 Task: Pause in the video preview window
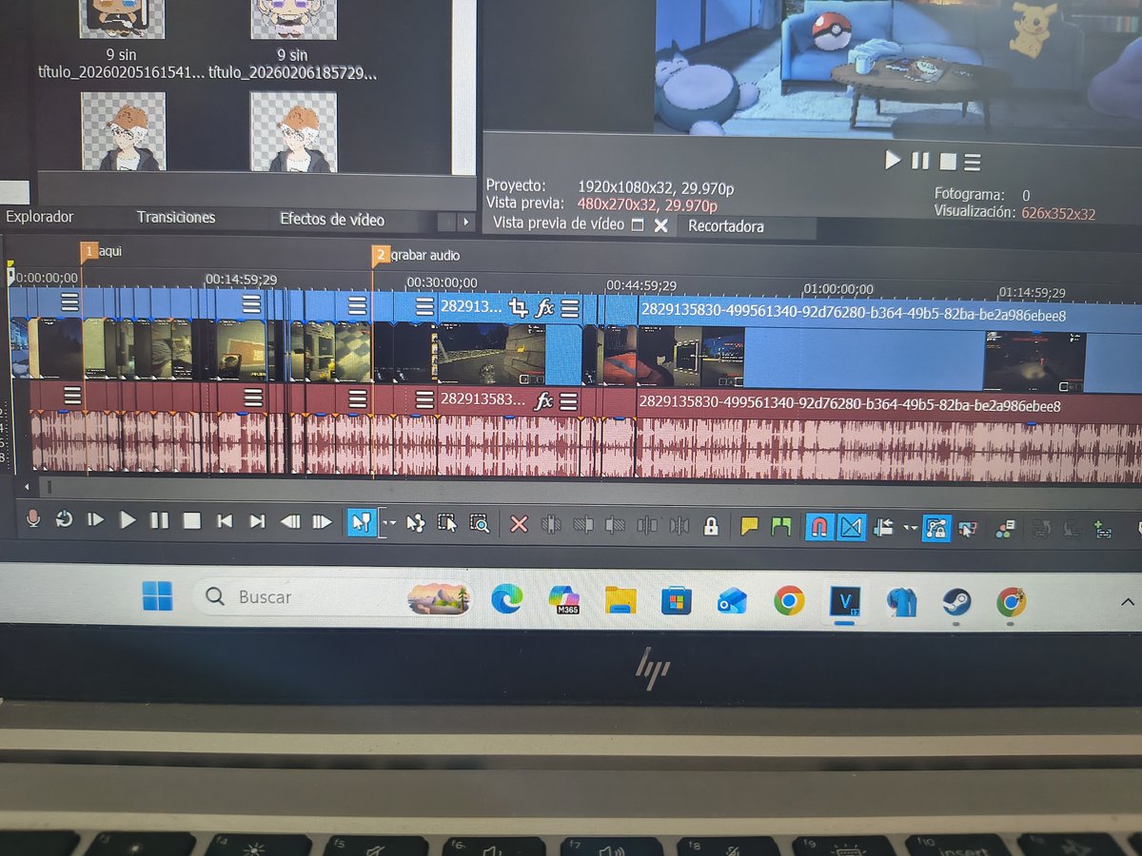(920, 161)
